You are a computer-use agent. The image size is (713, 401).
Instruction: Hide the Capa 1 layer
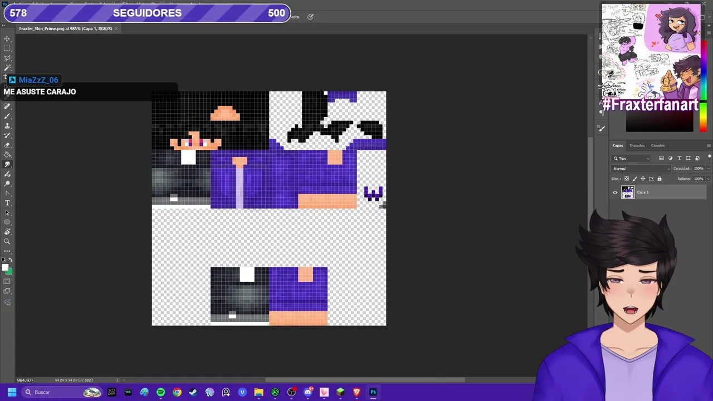click(615, 193)
